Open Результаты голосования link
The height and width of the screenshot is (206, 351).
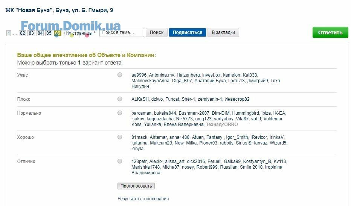point(143,198)
